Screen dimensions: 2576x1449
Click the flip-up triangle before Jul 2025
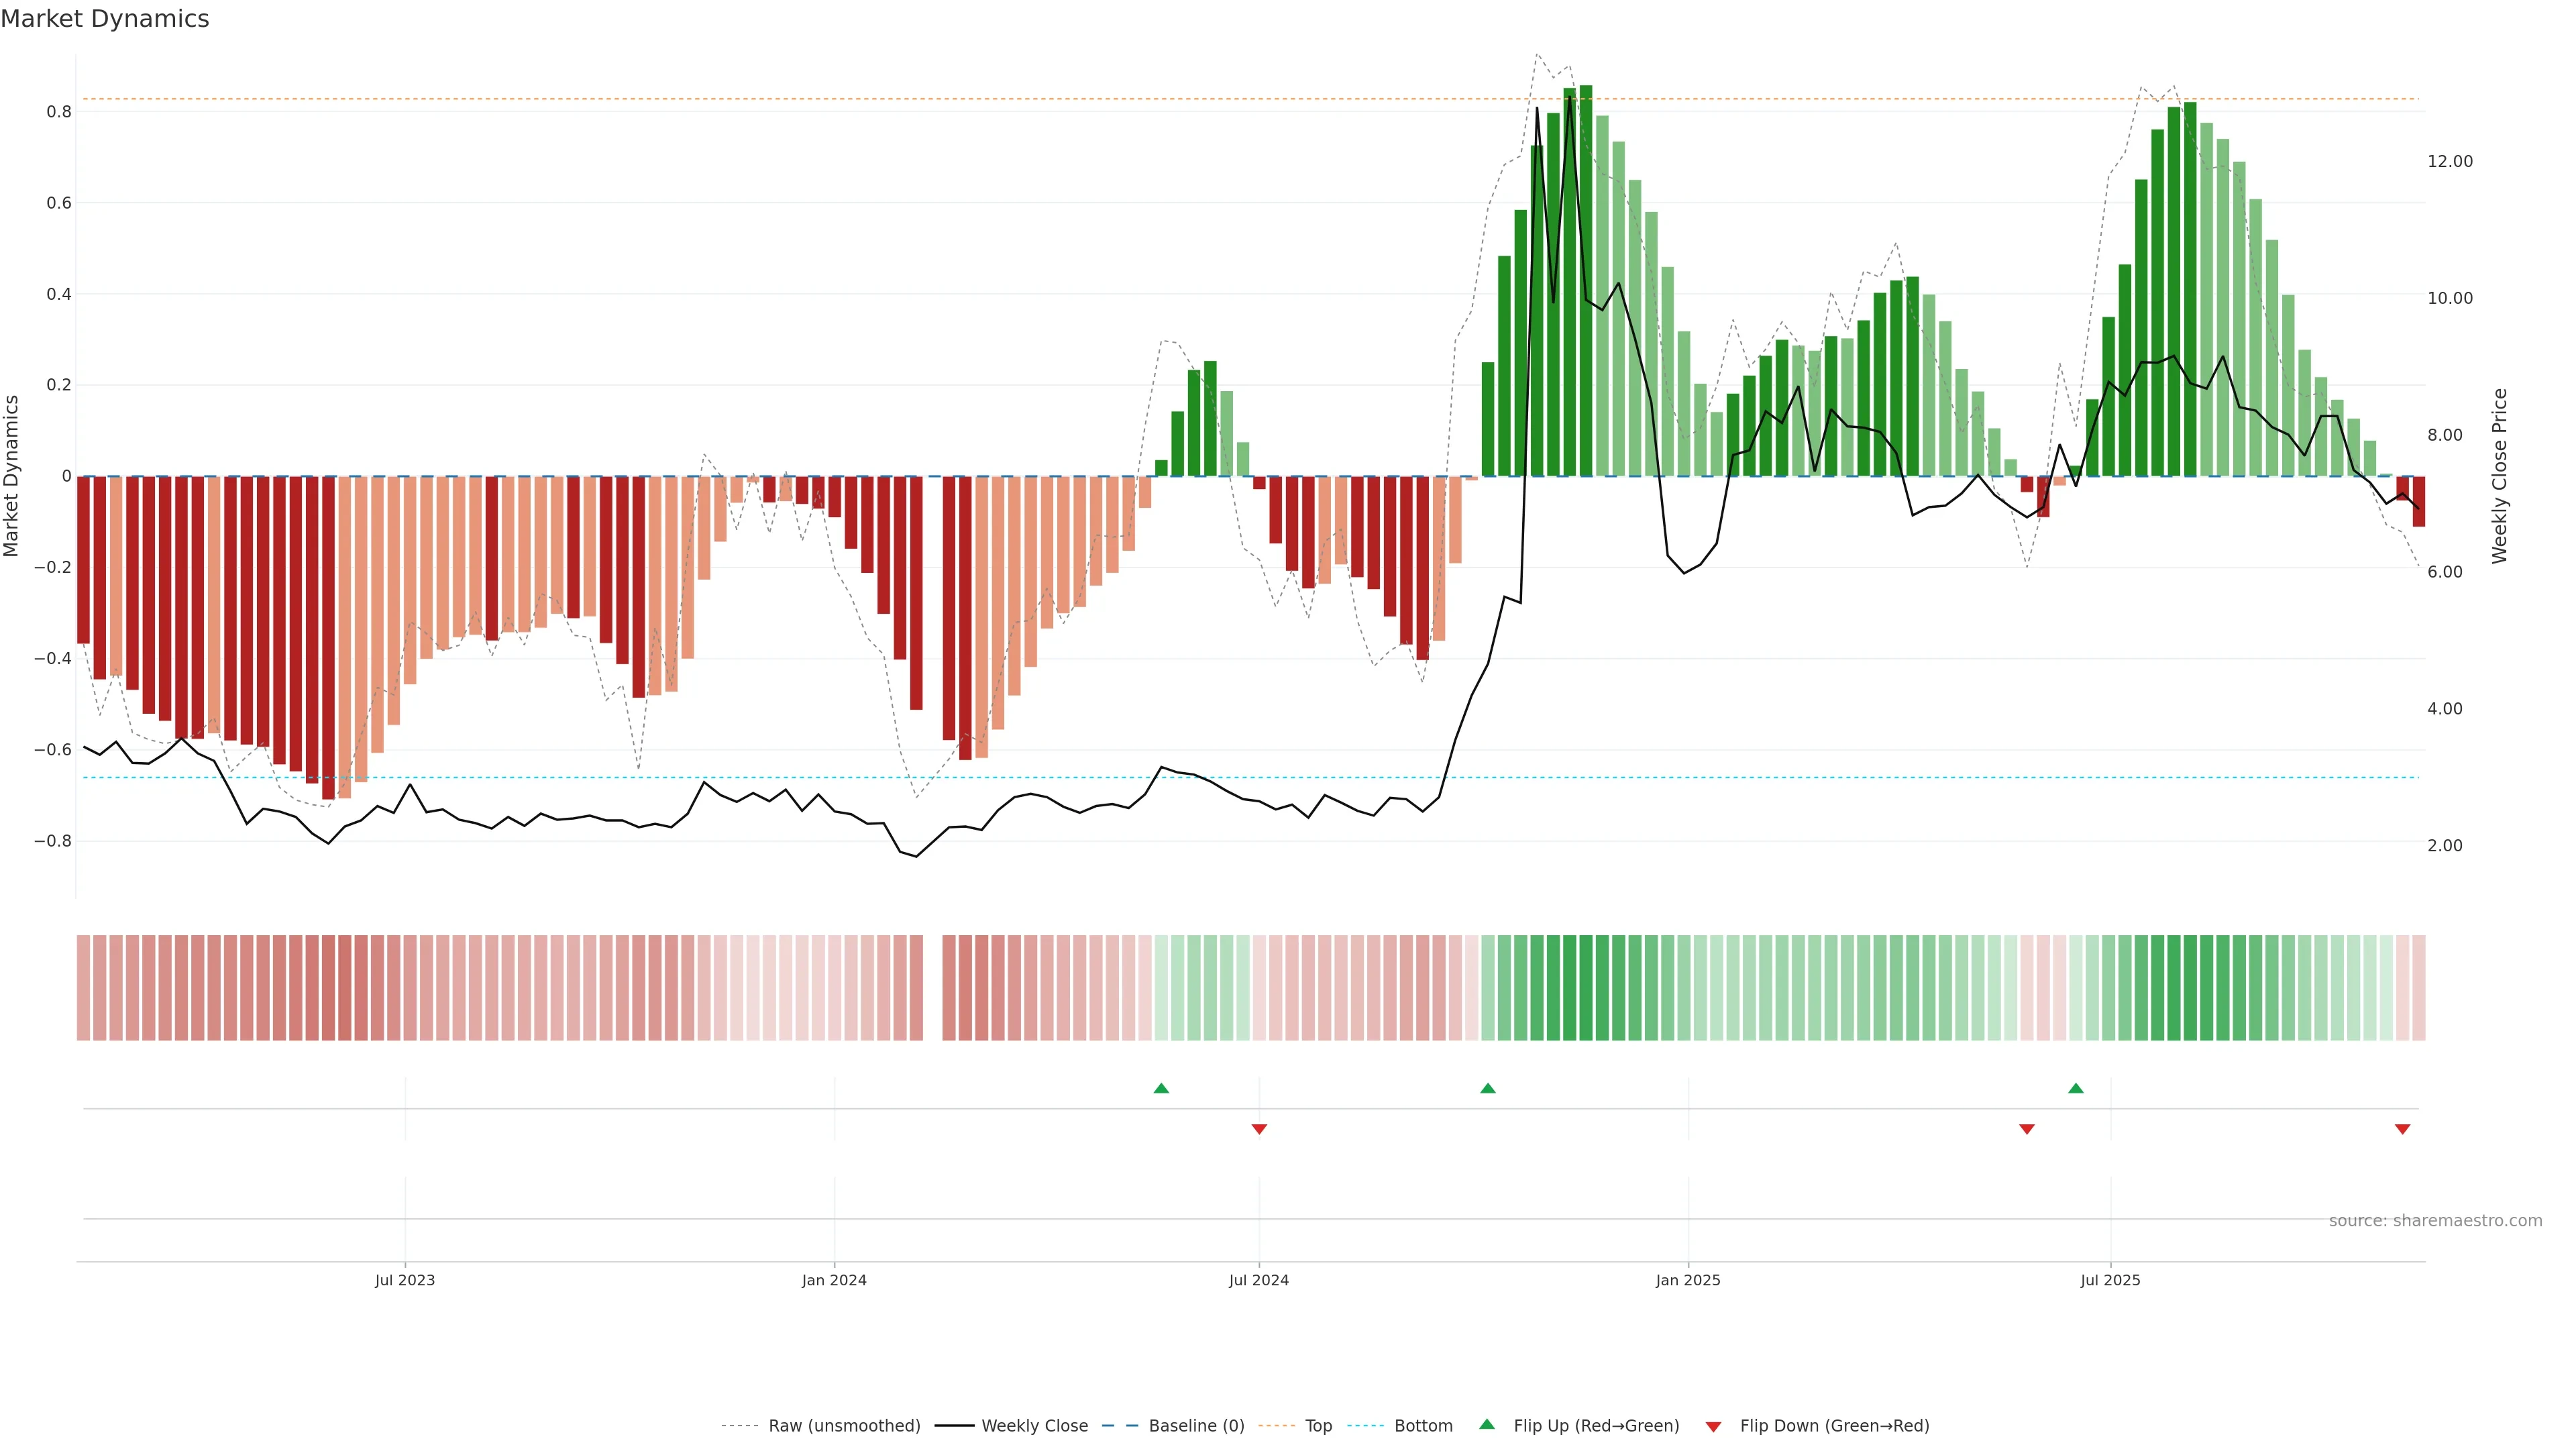(2076, 1088)
